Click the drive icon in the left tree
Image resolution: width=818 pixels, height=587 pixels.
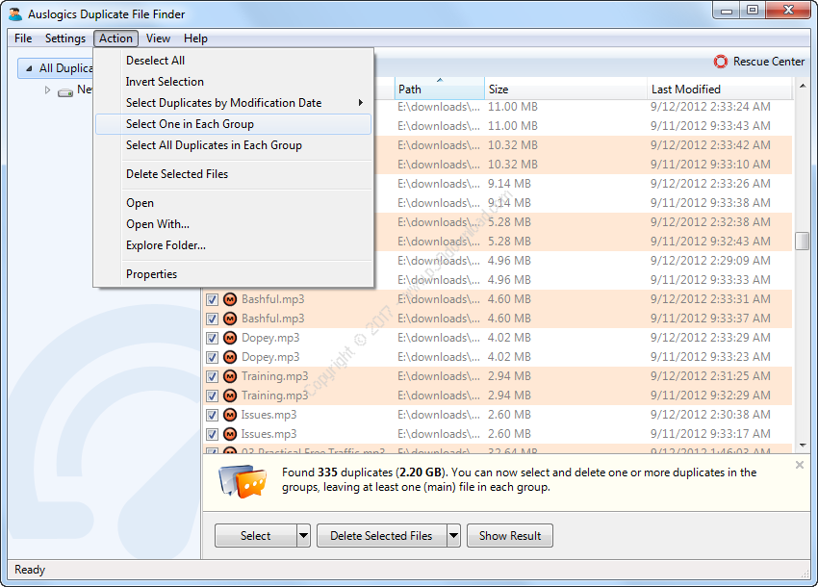pyautogui.click(x=65, y=90)
